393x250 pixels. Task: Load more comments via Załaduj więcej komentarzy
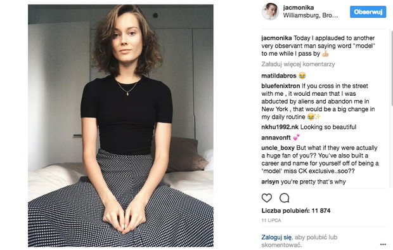[298, 64]
